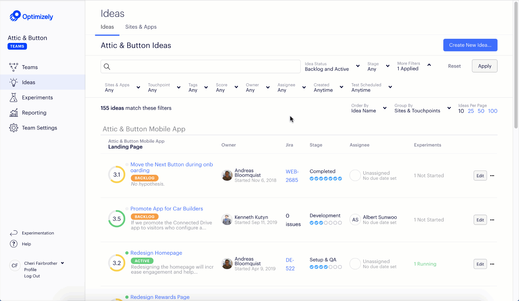Click Kenneth Kutyn's avatar photo
The image size is (519, 301).
pos(227,220)
